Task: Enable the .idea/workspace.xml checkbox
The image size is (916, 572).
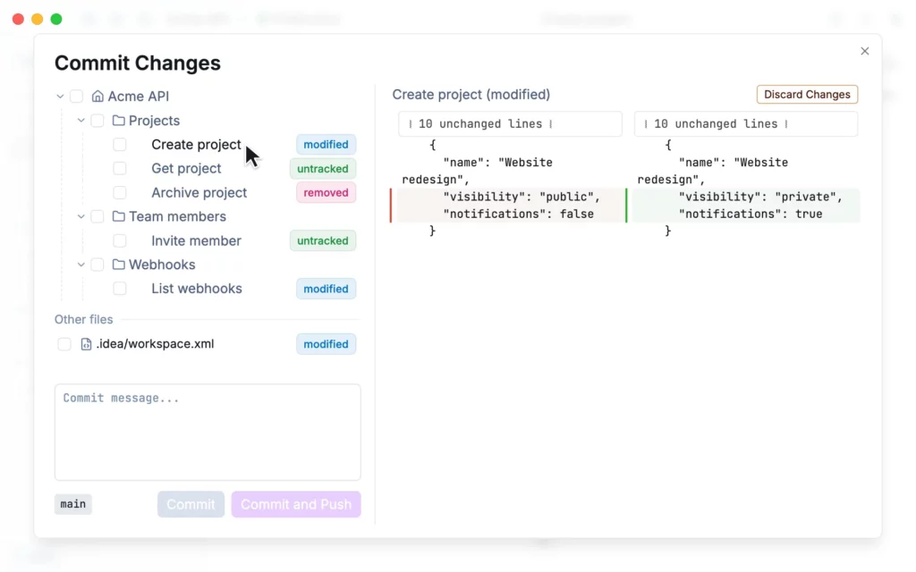Action: click(x=64, y=344)
